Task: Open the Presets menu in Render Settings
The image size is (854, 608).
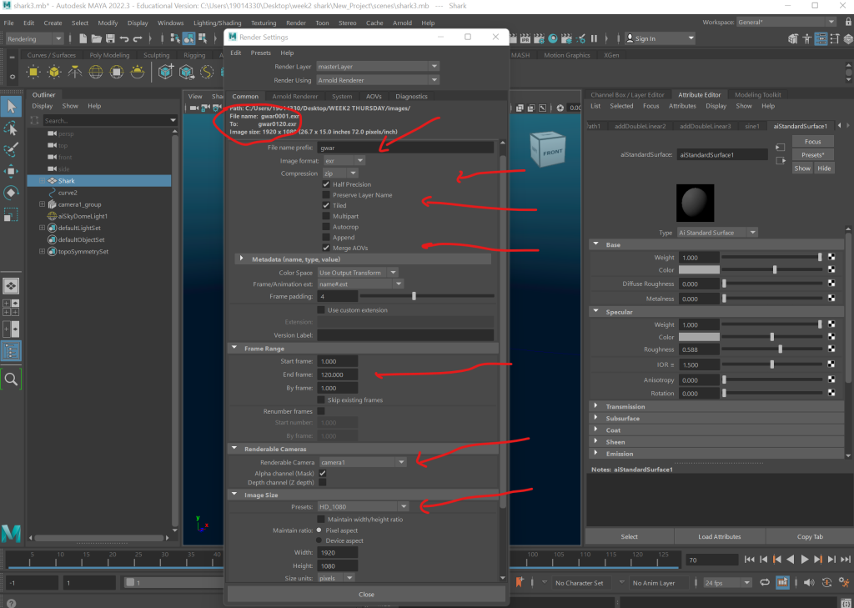Action: [260, 53]
